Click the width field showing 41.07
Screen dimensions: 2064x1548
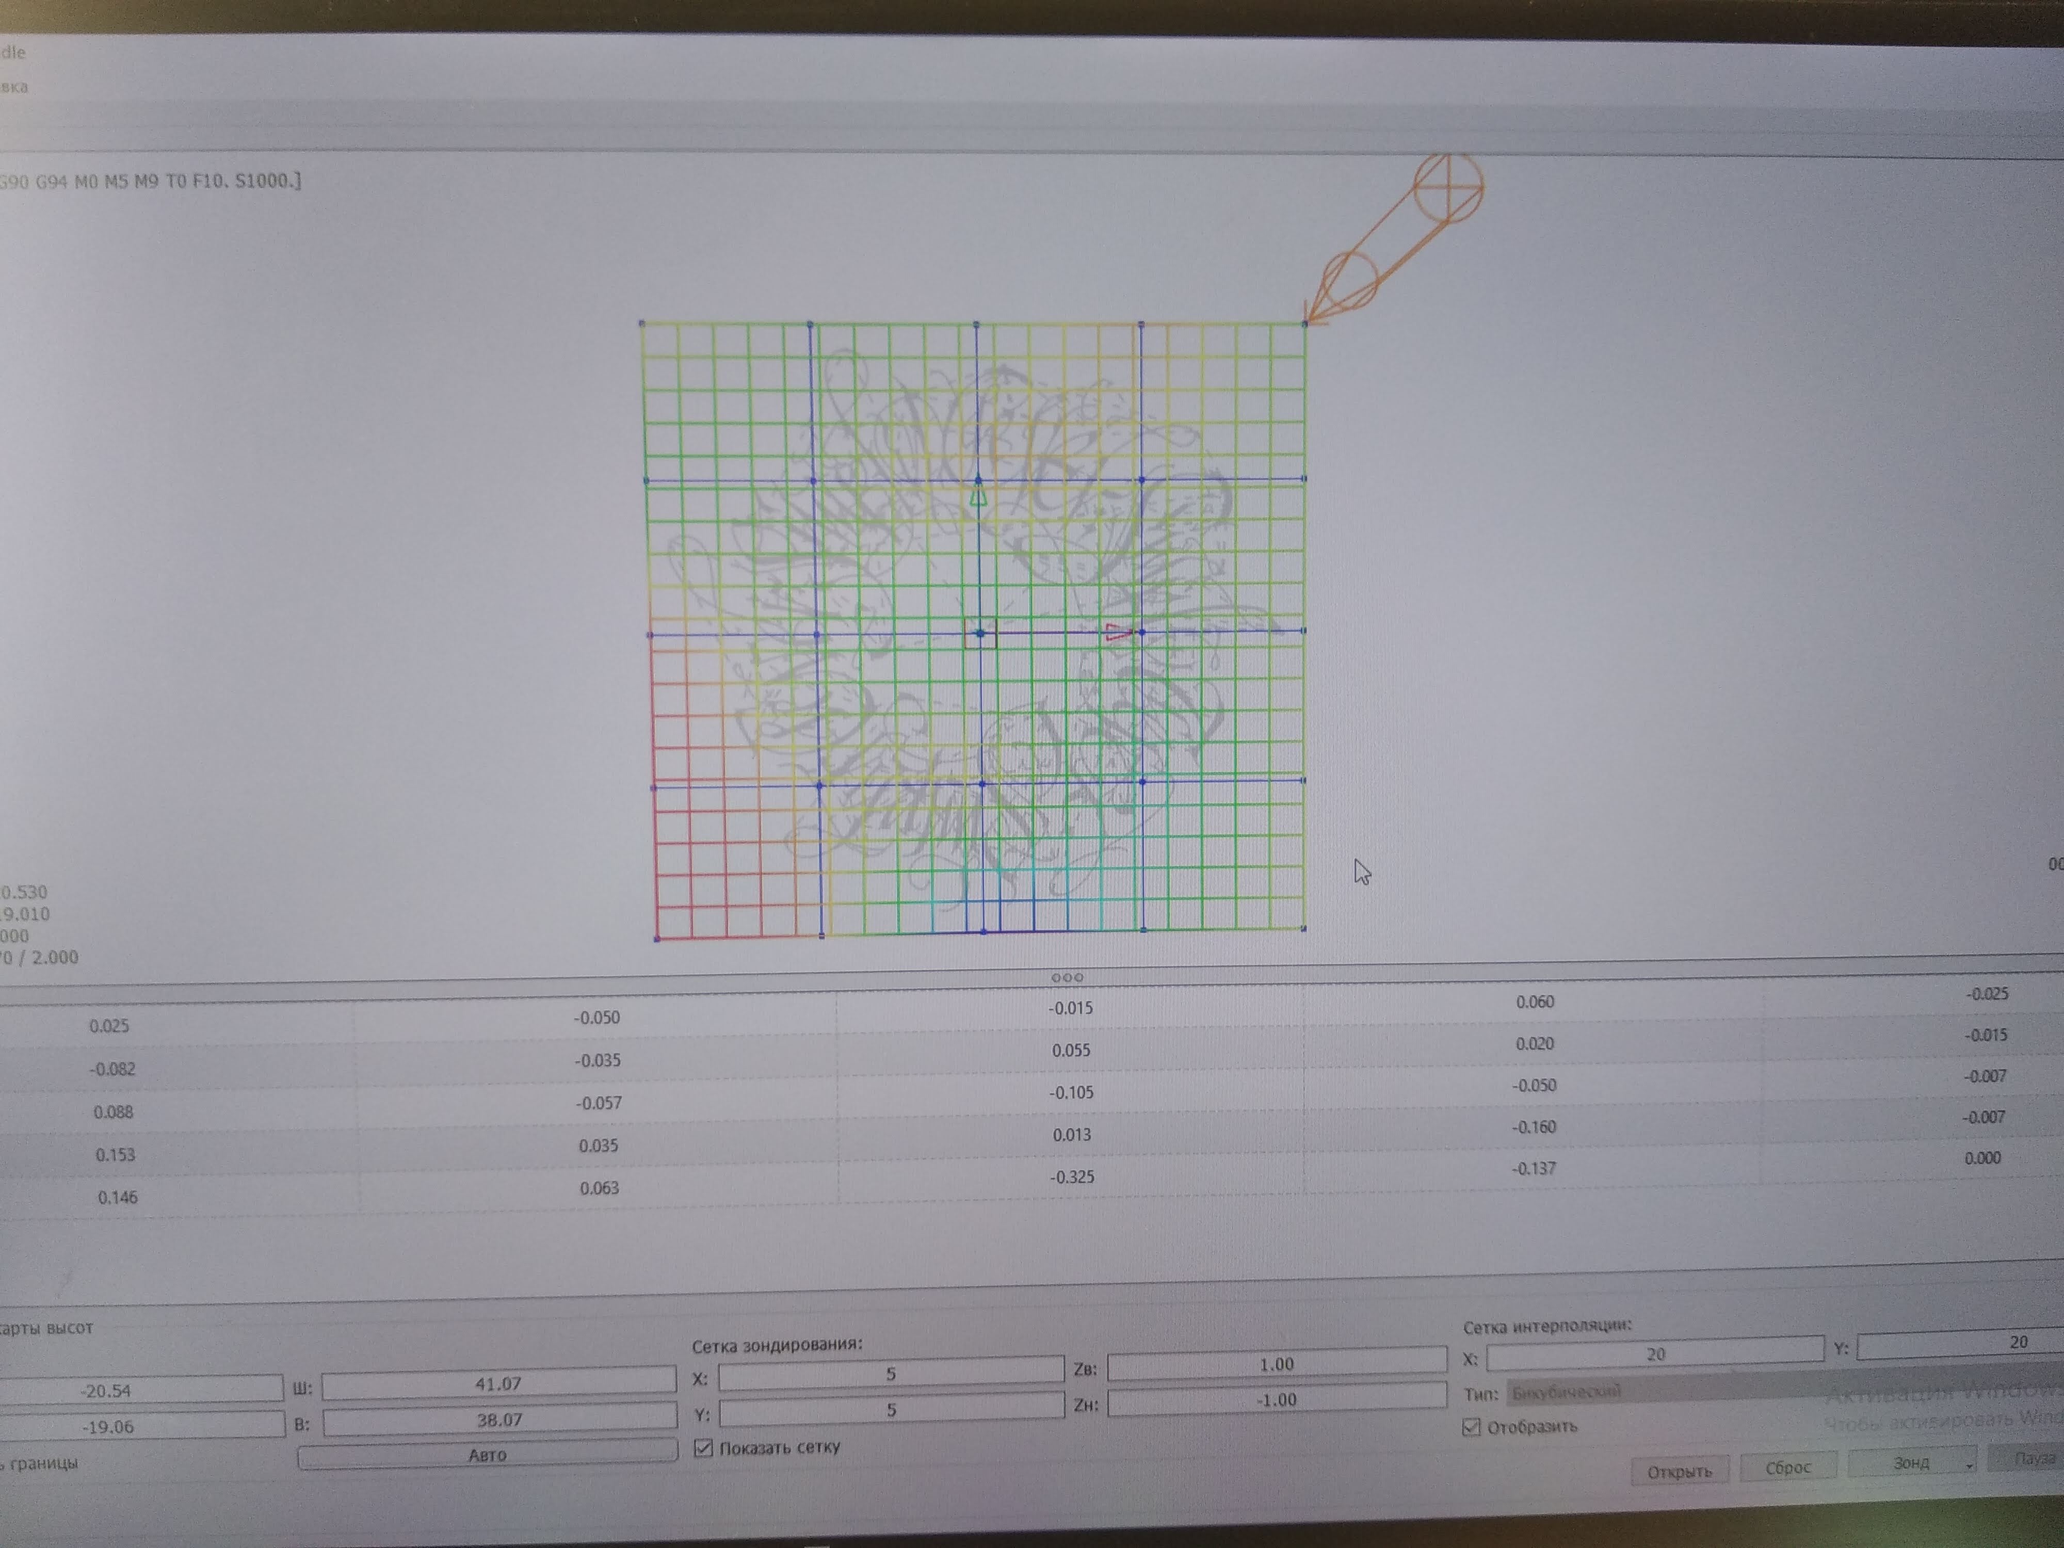(x=498, y=1384)
